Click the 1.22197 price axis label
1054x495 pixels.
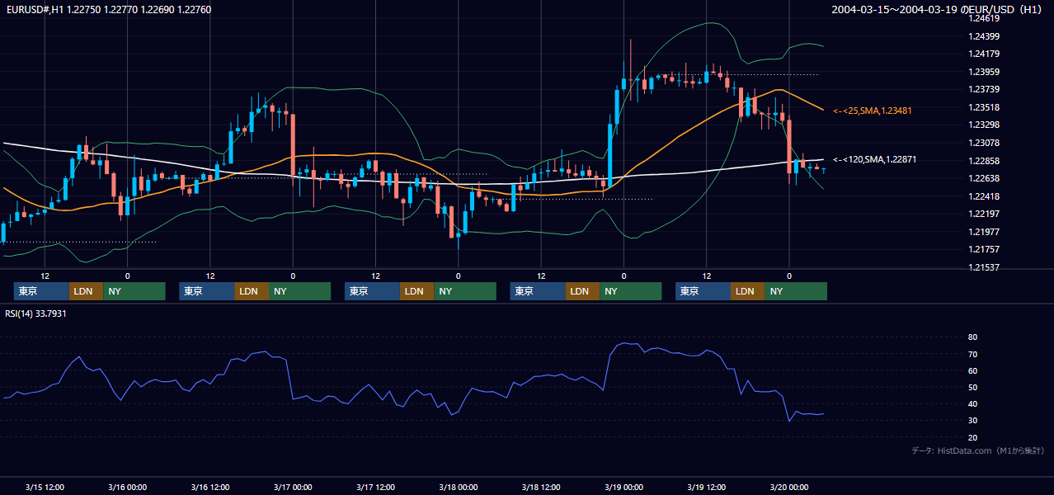pyautogui.click(x=985, y=214)
